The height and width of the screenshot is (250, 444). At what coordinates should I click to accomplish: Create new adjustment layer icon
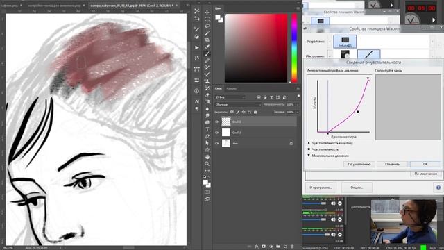(x=271, y=247)
